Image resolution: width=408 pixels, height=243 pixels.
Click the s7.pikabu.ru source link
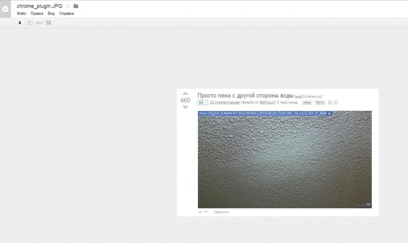click(x=313, y=96)
